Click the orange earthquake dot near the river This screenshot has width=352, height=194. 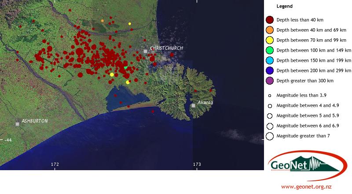pyautogui.click(x=103, y=21)
